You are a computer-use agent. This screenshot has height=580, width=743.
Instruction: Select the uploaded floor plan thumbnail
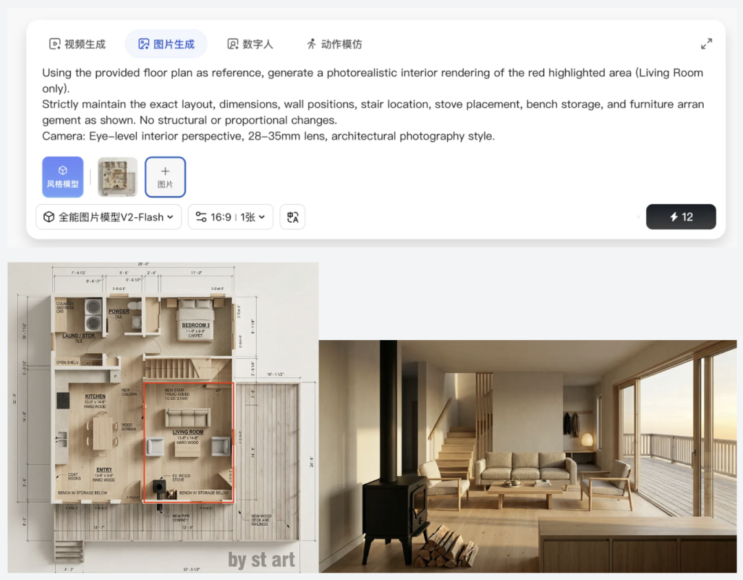click(118, 177)
